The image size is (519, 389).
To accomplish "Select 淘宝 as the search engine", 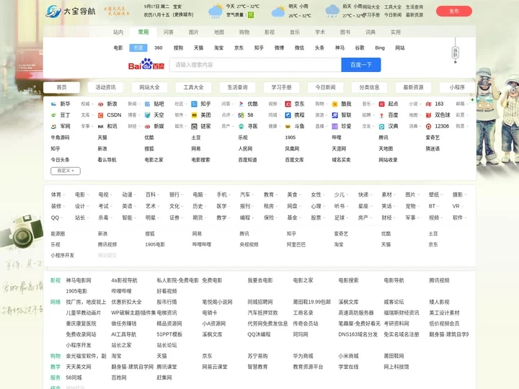I will (x=219, y=48).
